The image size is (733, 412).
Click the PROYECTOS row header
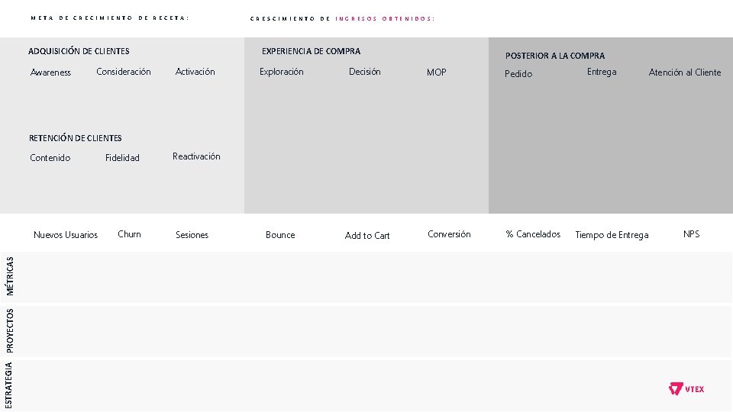click(x=10, y=330)
